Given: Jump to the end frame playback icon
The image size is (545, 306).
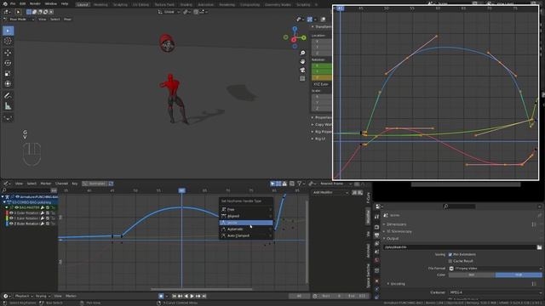Looking at the screenshot, I should pyautogui.click(x=204, y=296).
